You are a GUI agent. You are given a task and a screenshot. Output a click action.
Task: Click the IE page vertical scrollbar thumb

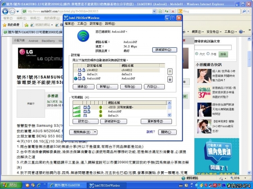[249, 59]
